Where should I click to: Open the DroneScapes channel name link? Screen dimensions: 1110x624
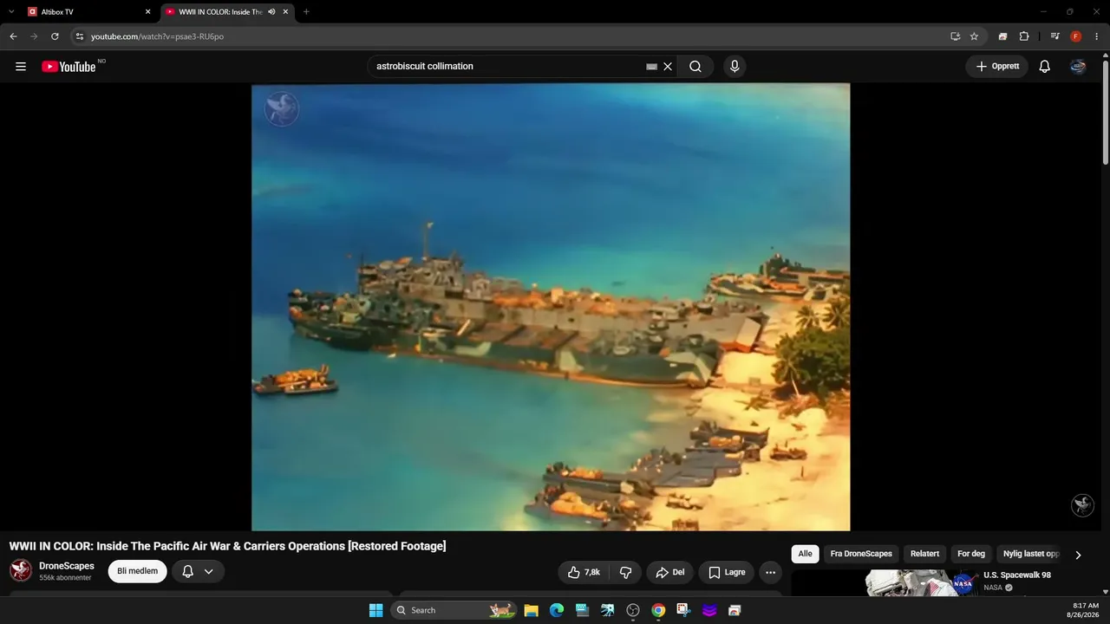click(x=67, y=566)
